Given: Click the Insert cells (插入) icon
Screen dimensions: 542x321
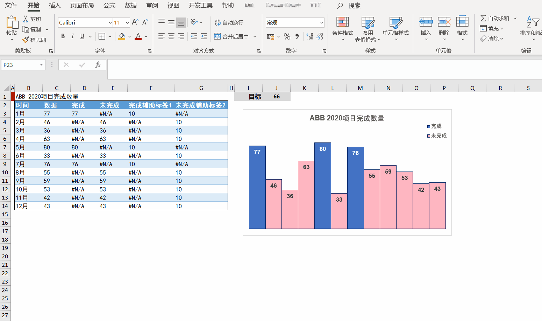Looking at the screenshot, I should click(426, 22).
